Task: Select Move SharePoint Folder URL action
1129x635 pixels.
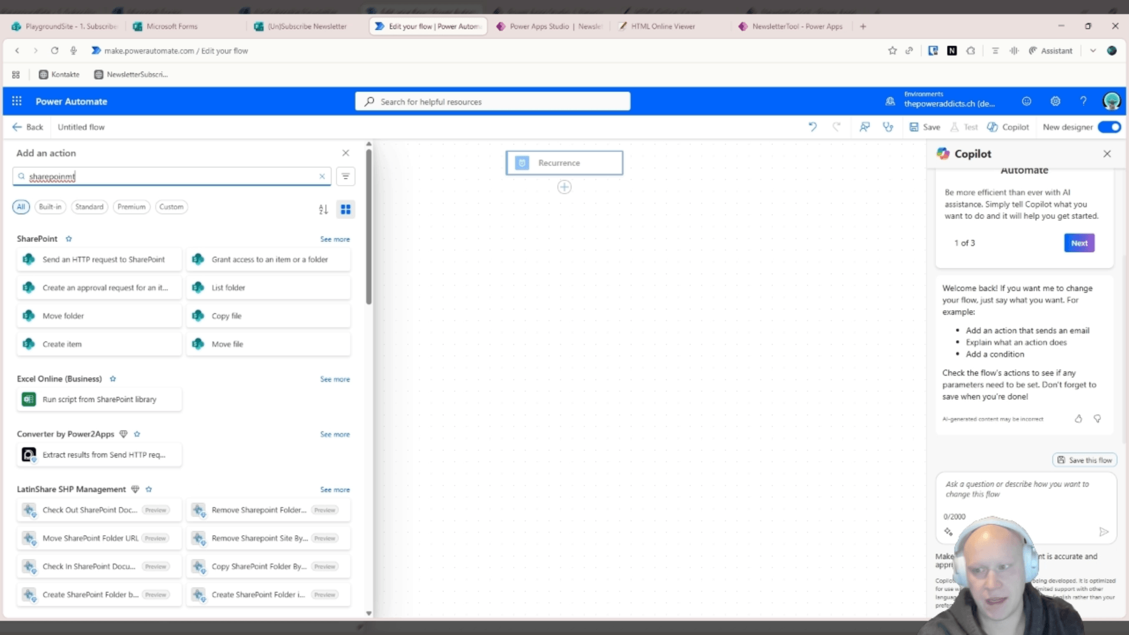Action: (99, 538)
